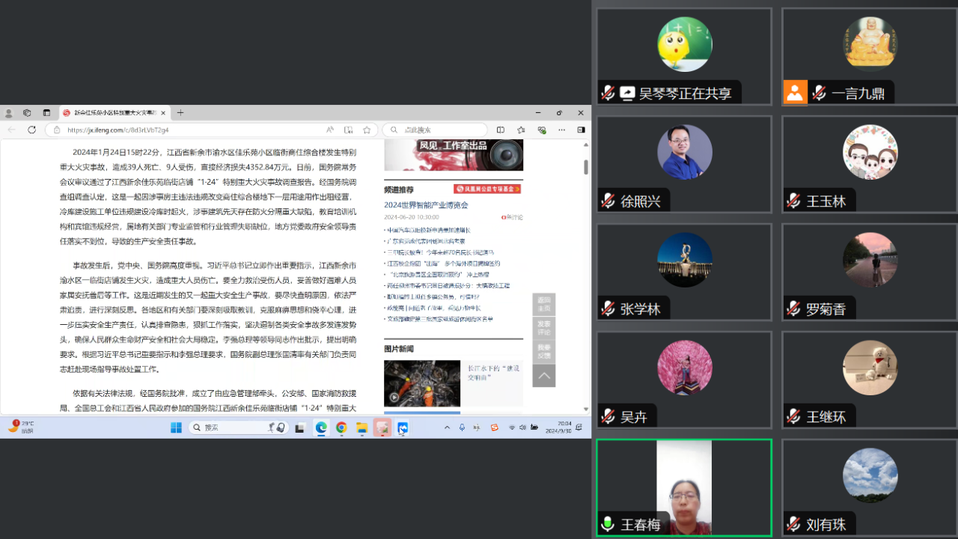The image size is (958, 539).
Task: Click the Windows Start button
Action: tap(176, 427)
